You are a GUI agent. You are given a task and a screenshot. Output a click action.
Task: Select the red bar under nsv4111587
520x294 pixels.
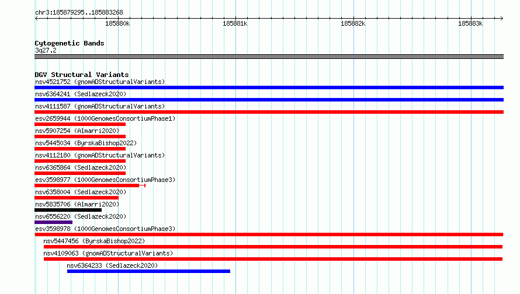click(x=269, y=112)
